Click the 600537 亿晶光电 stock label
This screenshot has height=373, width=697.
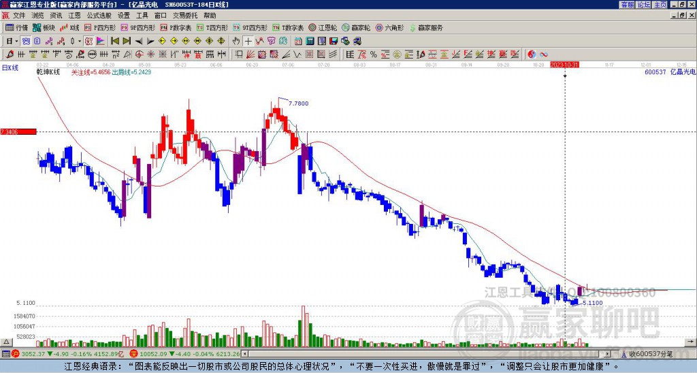(x=670, y=72)
